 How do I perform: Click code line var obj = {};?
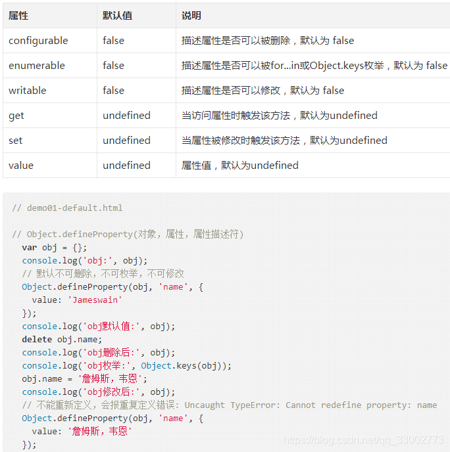tap(54, 247)
